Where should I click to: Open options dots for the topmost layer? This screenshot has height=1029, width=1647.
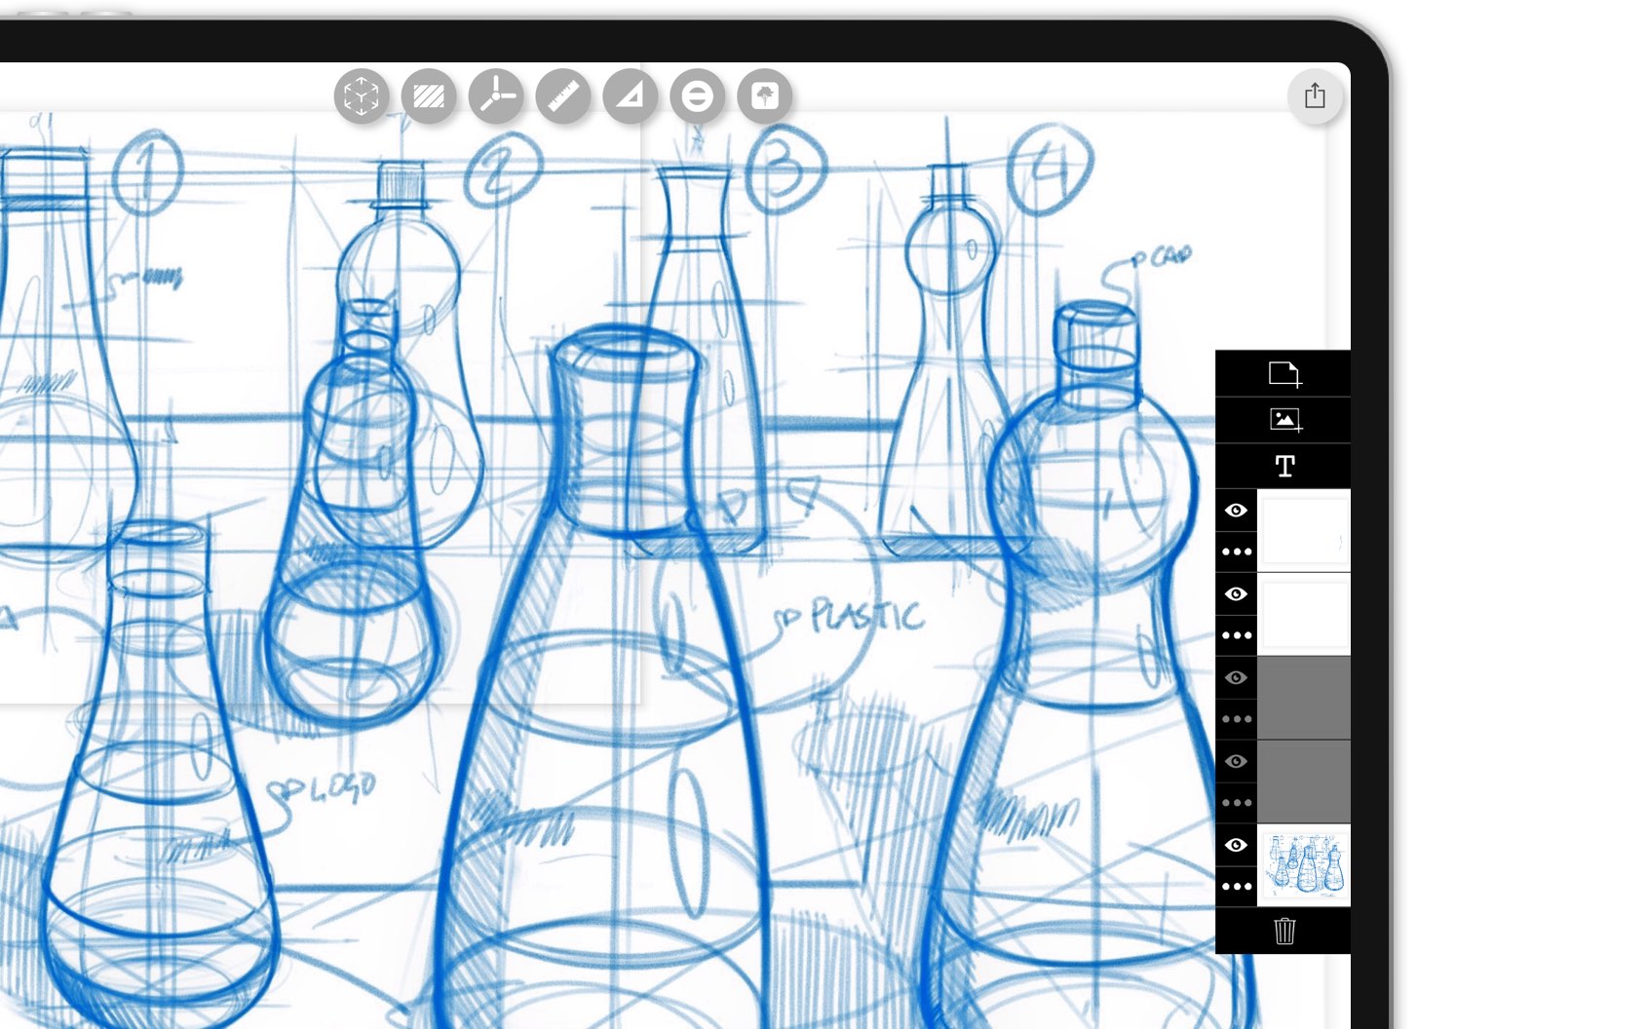(1237, 552)
